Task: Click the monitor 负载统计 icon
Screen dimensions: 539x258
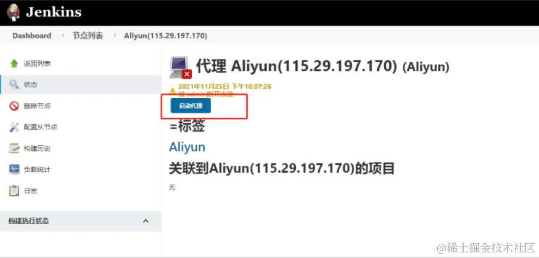Action: pos(14,169)
